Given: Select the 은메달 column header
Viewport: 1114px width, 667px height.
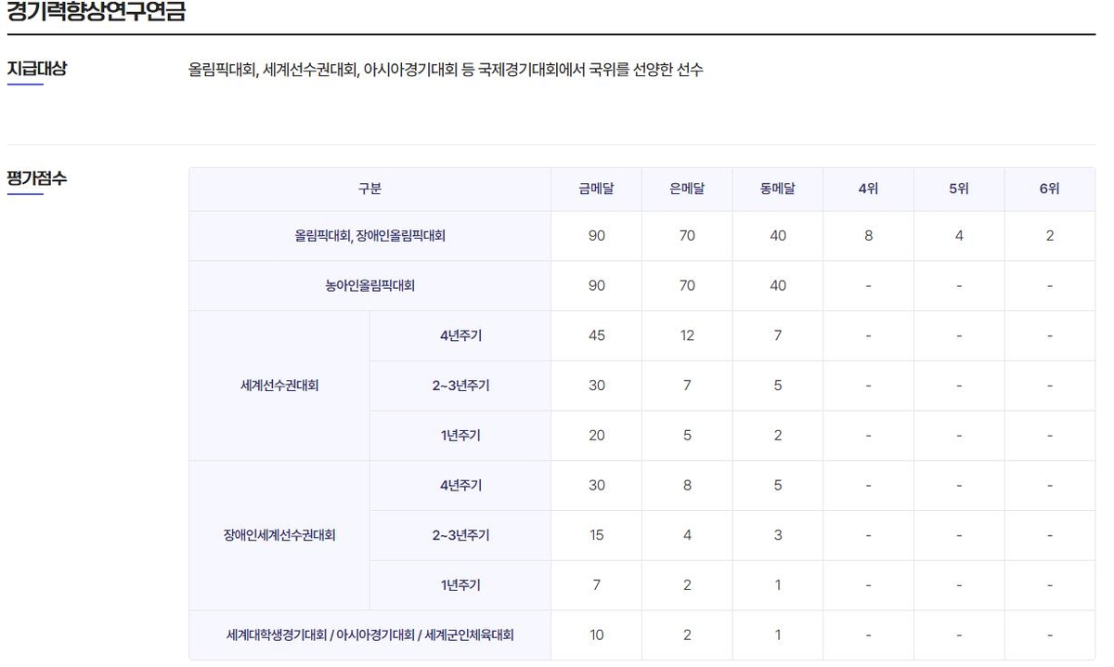Looking at the screenshot, I should click(687, 189).
